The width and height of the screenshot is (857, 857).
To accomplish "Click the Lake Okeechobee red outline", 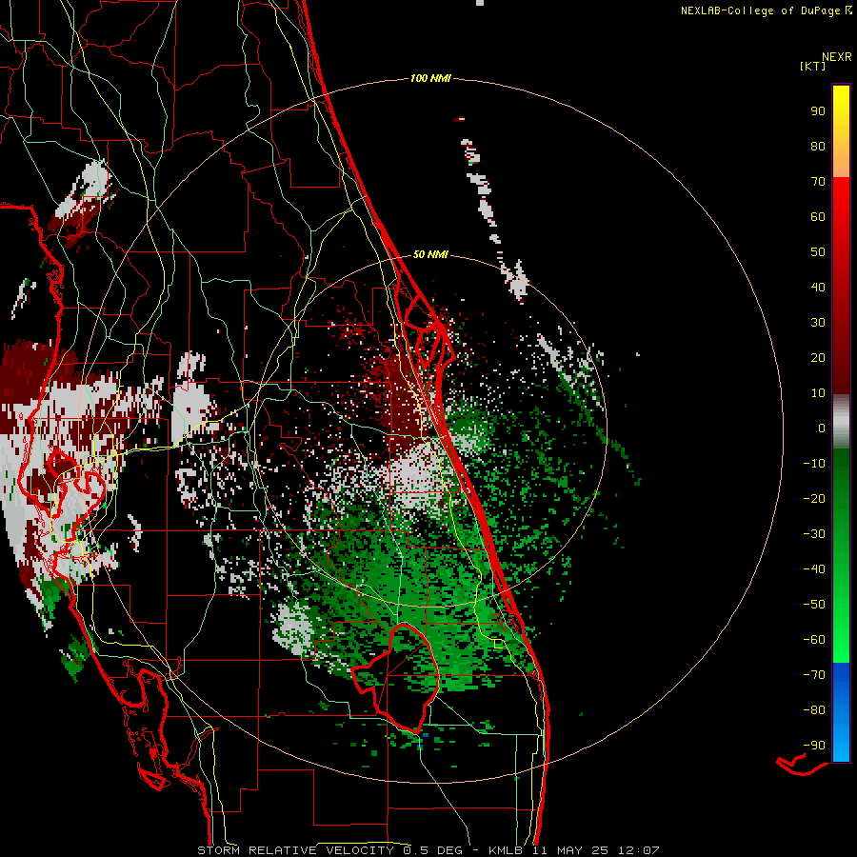I will tap(395, 677).
